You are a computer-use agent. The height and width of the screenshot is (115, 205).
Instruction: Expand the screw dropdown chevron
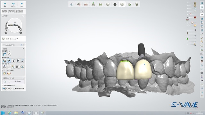point(23,16)
